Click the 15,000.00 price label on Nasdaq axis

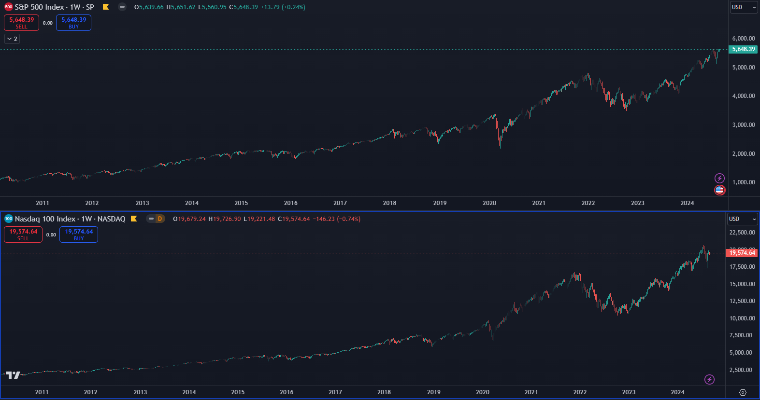click(742, 284)
